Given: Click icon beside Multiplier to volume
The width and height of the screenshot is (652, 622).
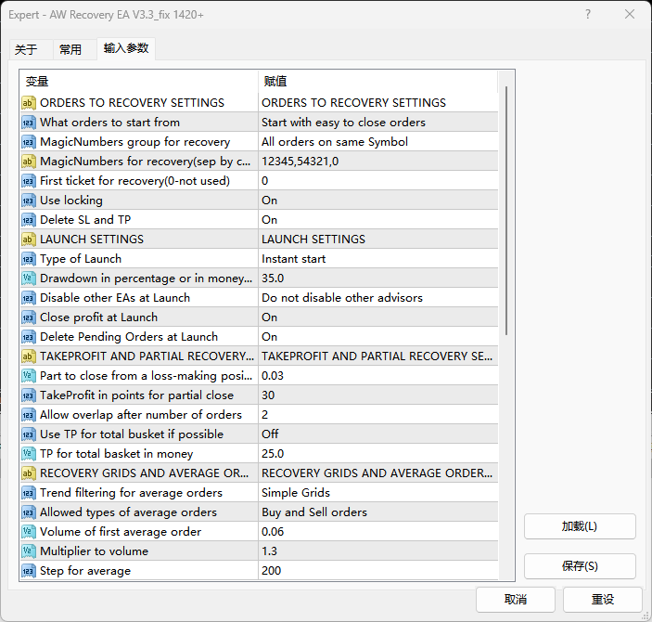Looking at the screenshot, I should [28, 551].
